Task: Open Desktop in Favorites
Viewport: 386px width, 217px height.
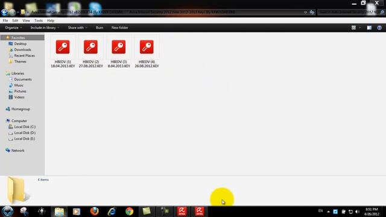Action: [x=20, y=44]
